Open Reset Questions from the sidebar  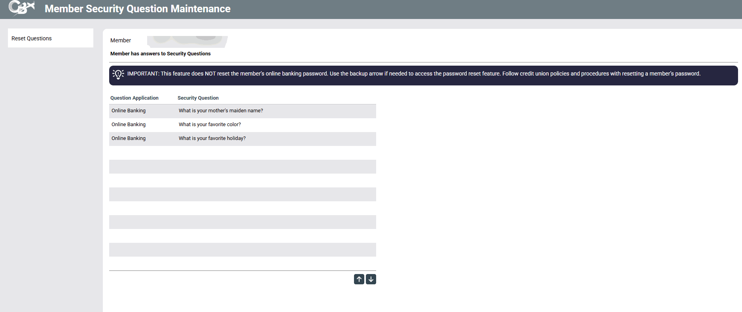coord(32,38)
